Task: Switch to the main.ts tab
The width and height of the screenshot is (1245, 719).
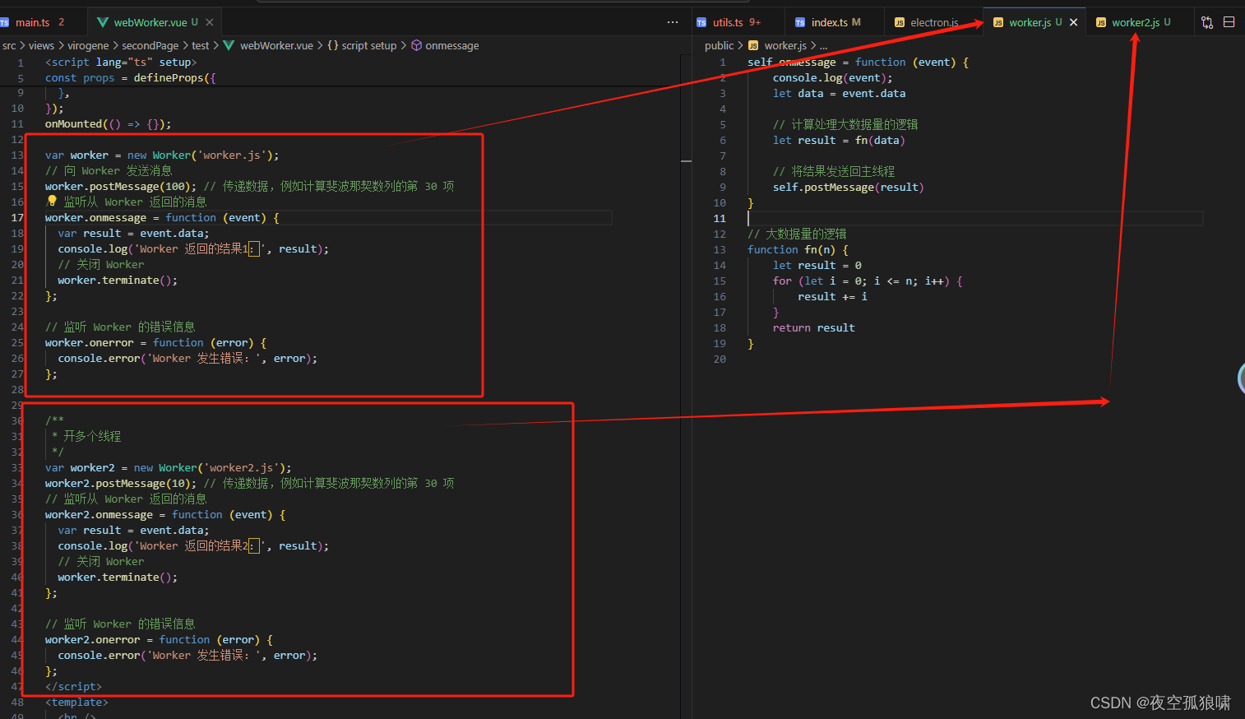Action: point(32,22)
